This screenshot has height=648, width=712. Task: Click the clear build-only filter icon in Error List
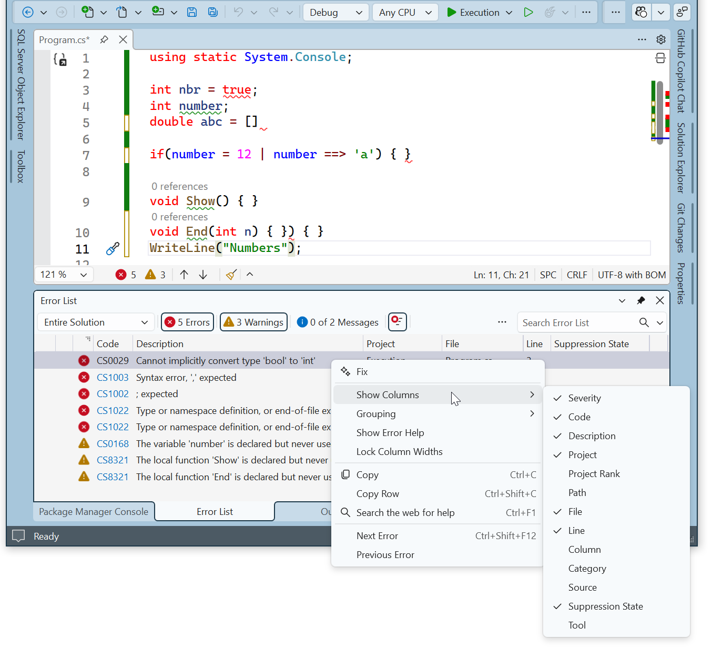398,321
